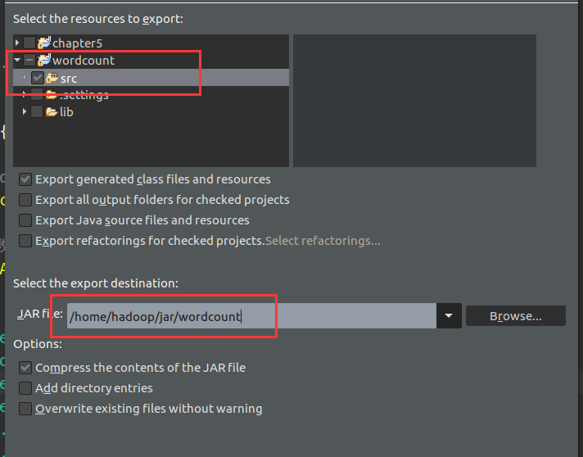Select the .settings tree item label

[x=84, y=95]
